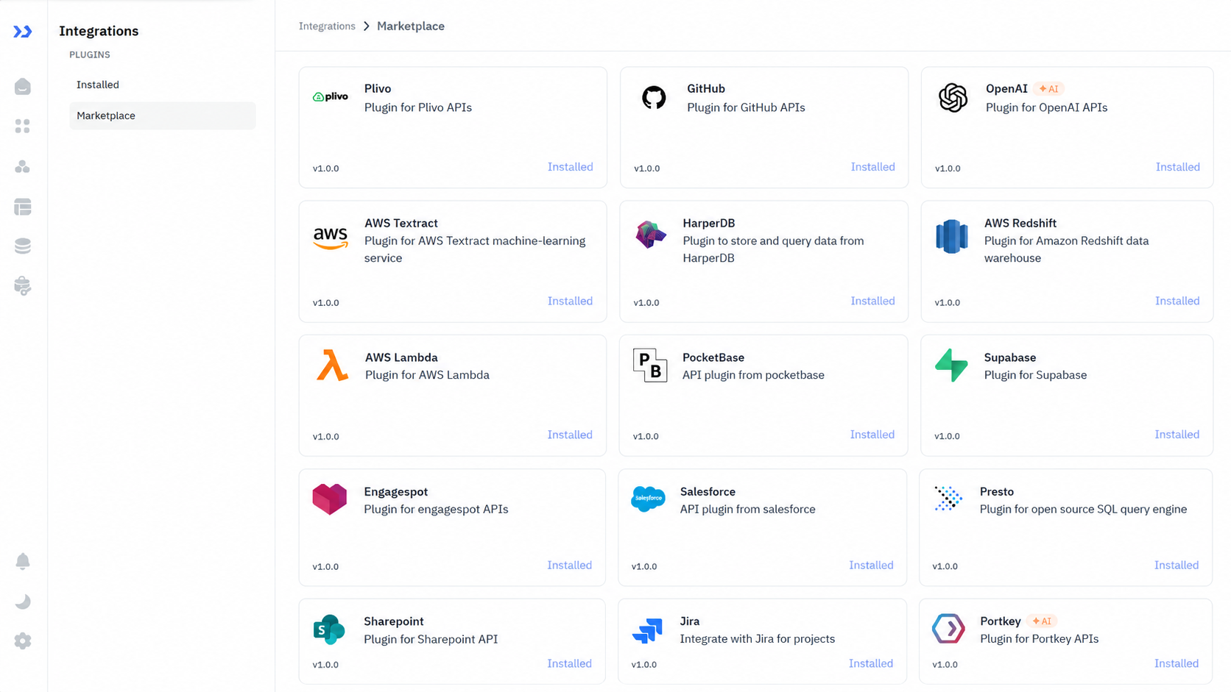Click the PLUGINS section label
This screenshot has width=1231, height=692.
(90, 55)
